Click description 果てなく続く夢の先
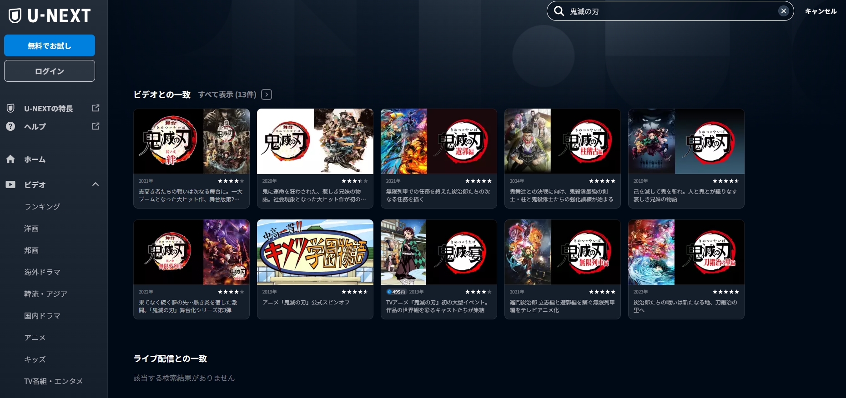846x398 pixels. pyautogui.click(x=188, y=306)
